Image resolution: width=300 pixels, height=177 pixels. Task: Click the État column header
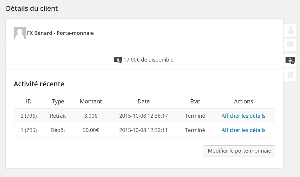195,102
